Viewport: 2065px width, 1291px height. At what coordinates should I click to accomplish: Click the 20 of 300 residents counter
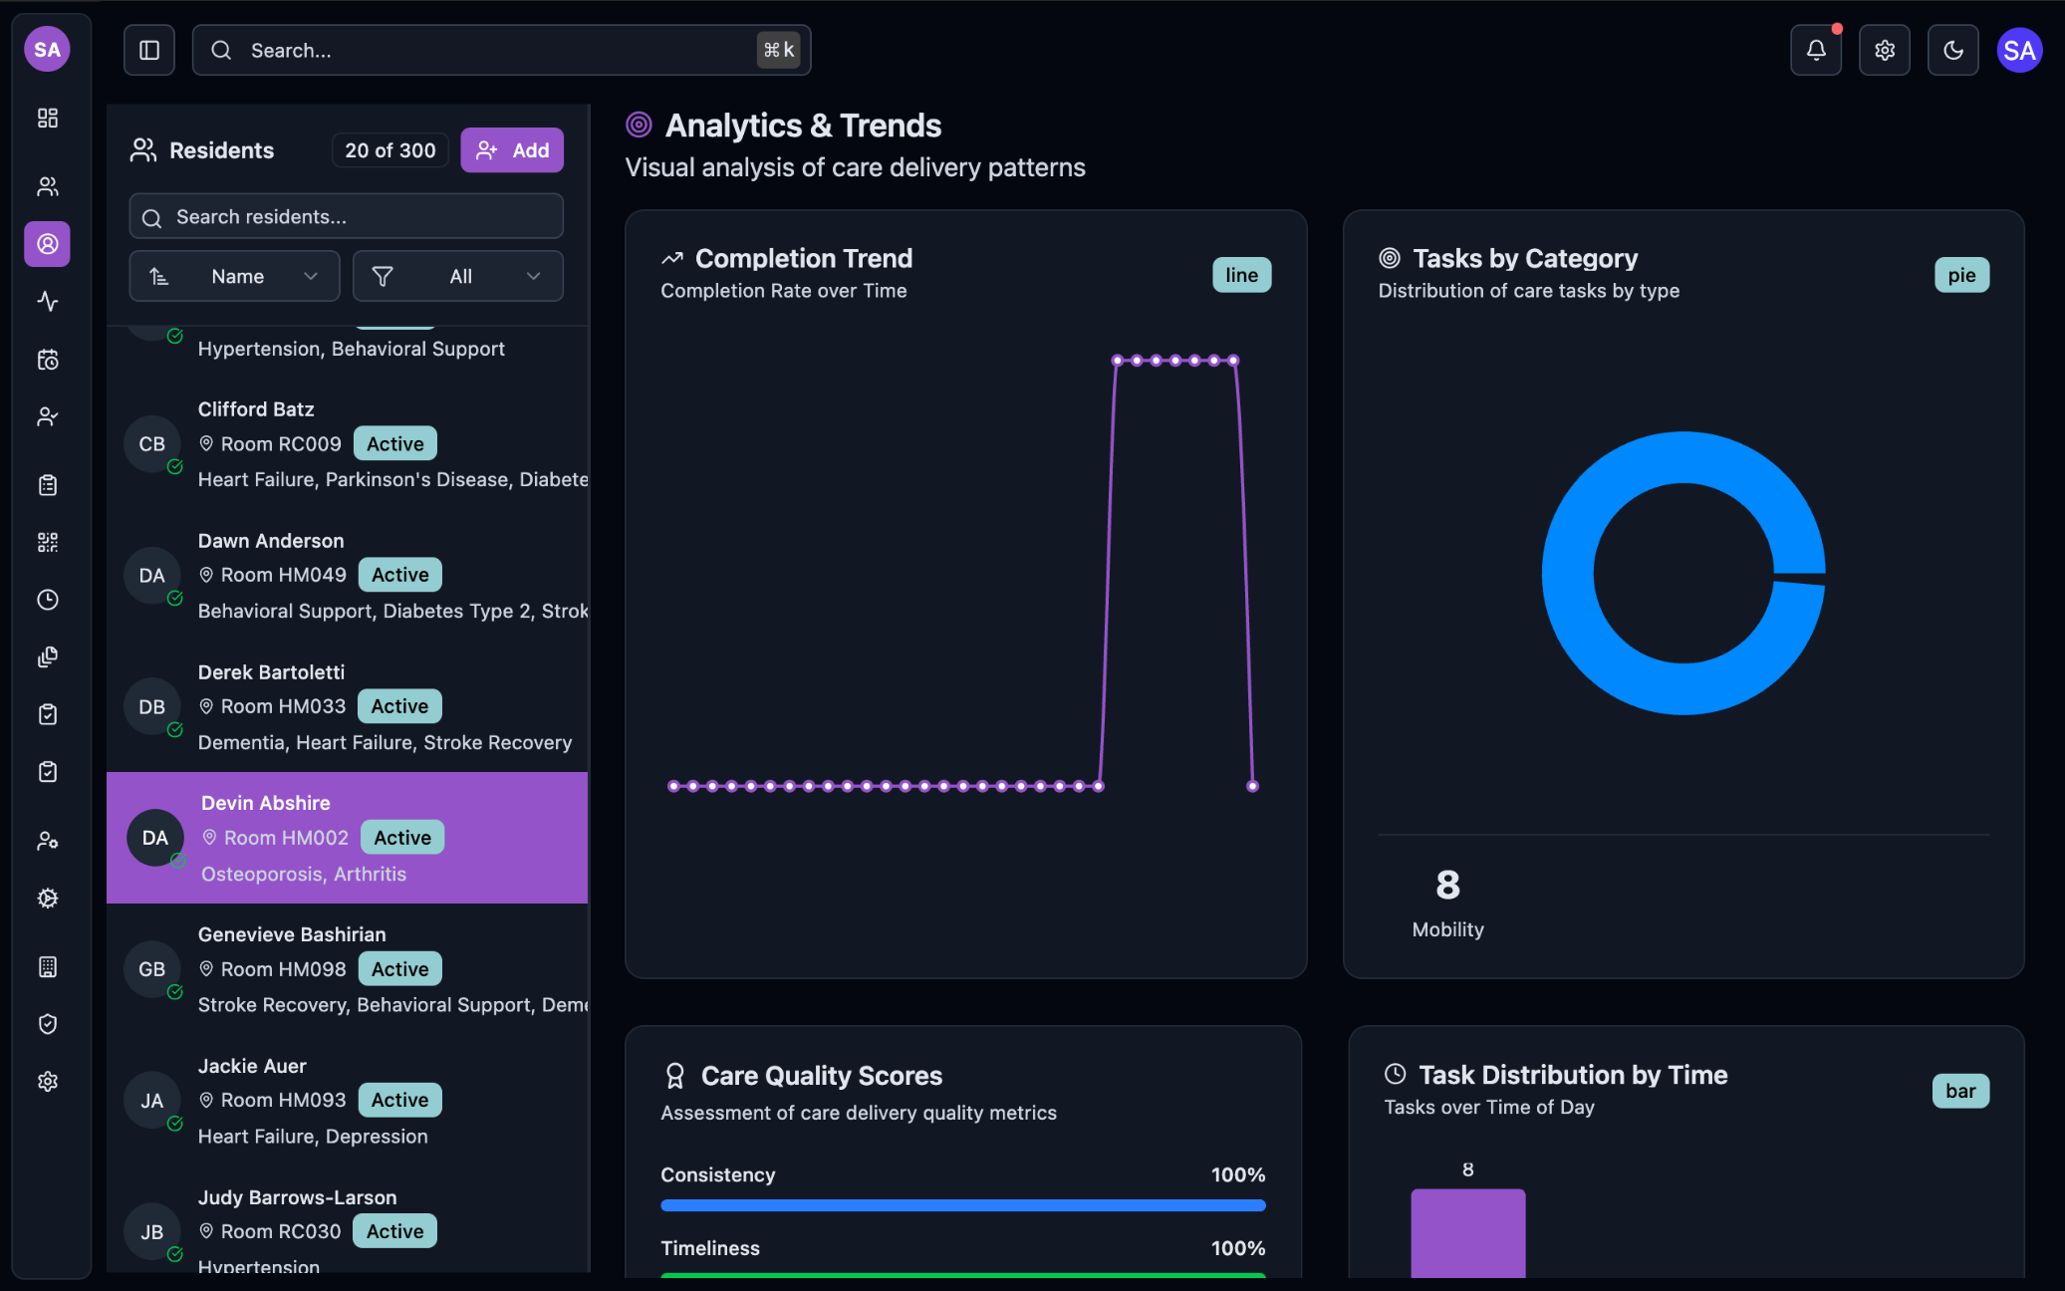click(390, 150)
